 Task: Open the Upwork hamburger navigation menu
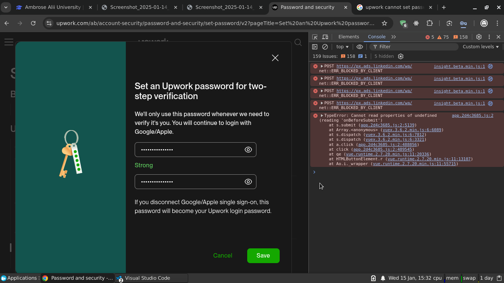point(8,42)
